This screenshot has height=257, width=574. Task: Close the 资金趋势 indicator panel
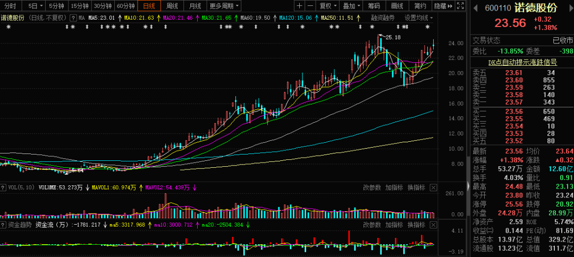pos(433,225)
